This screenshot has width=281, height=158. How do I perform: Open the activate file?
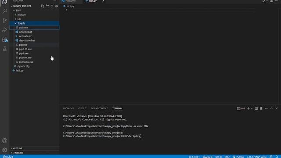click(x=34, y=28)
